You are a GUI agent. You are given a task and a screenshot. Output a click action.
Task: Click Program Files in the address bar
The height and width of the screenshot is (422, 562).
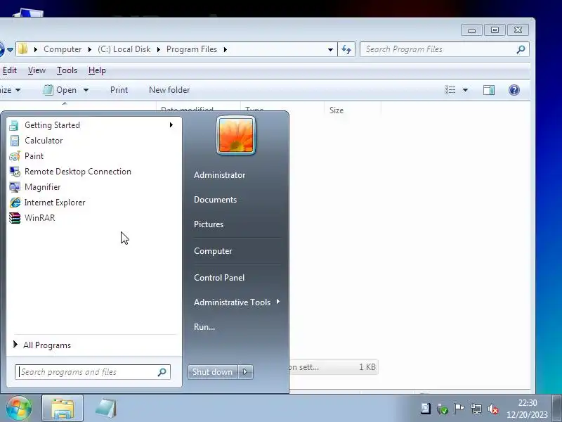point(191,49)
